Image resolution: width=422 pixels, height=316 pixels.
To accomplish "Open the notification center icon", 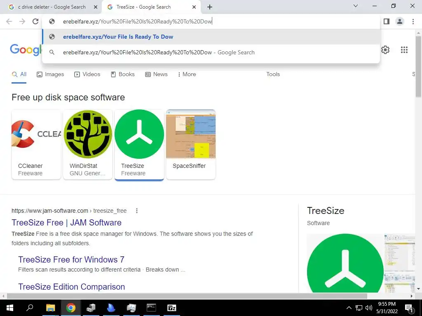I will (x=409, y=308).
